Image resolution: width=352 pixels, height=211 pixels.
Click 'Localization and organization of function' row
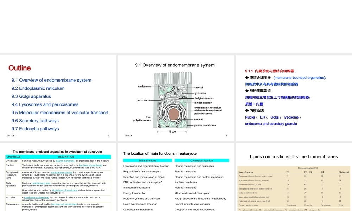pos(146,166)
